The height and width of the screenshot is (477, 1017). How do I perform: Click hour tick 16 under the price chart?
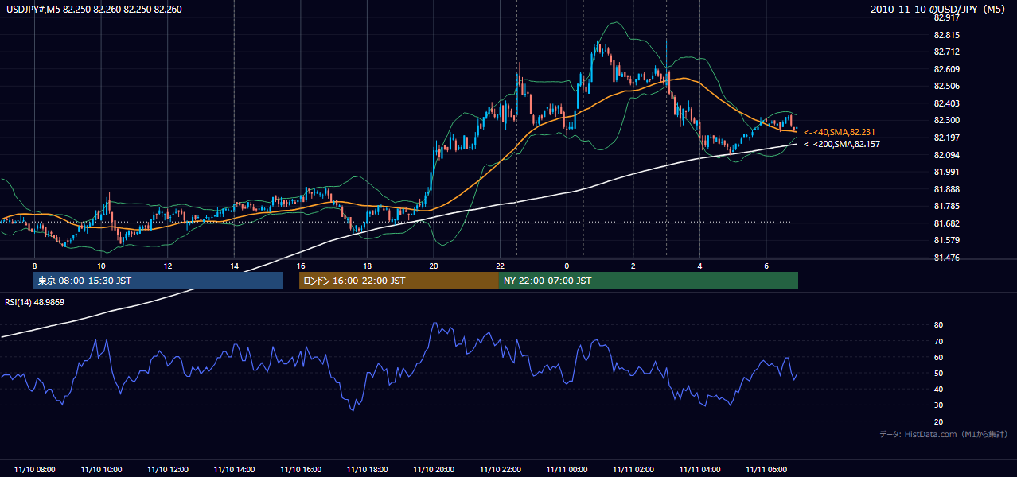(x=301, y=266)
